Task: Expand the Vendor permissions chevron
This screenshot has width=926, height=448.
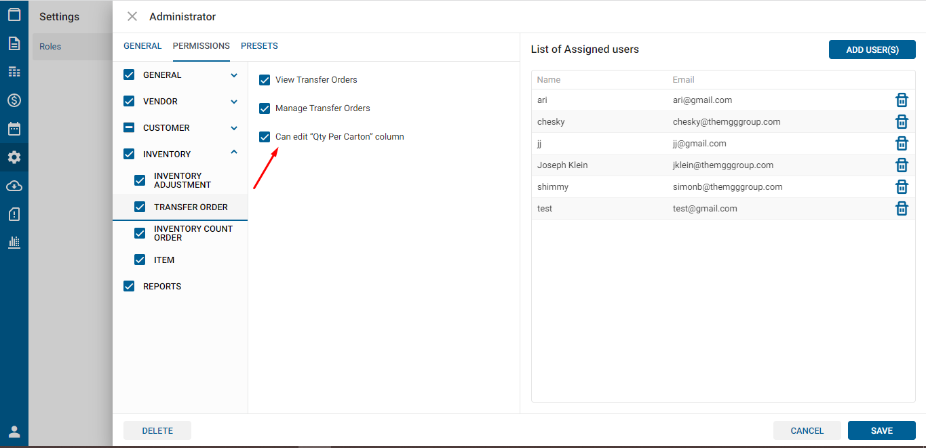Action: click(234, 102)
